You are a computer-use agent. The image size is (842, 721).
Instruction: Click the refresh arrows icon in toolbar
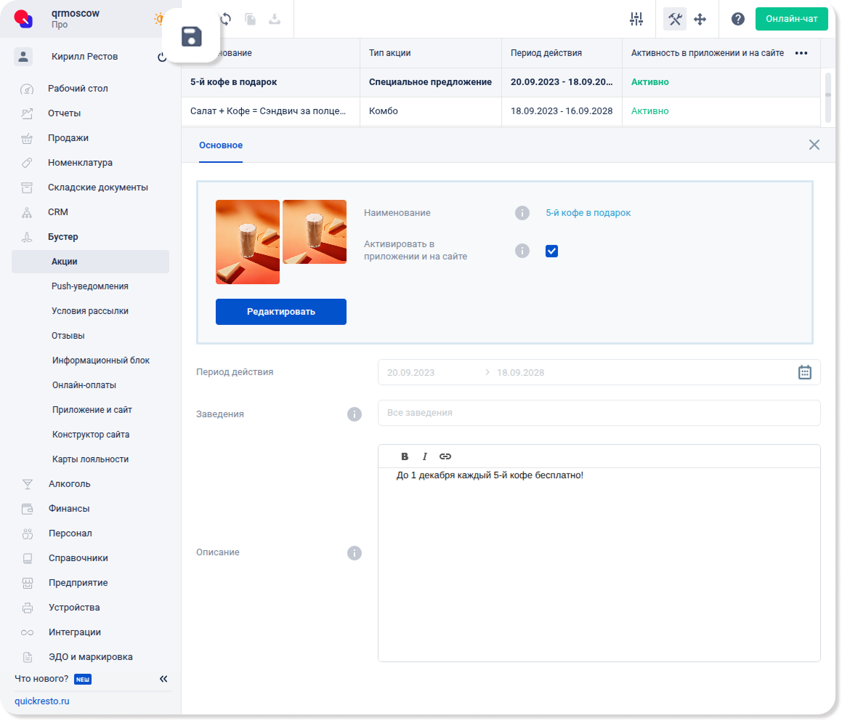click(x=226, y=20)
